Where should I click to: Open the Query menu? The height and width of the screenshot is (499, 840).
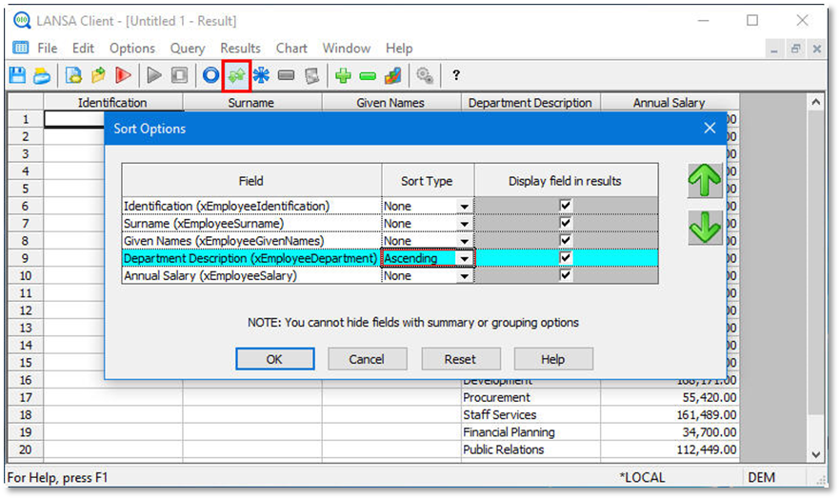click(188, 48)
